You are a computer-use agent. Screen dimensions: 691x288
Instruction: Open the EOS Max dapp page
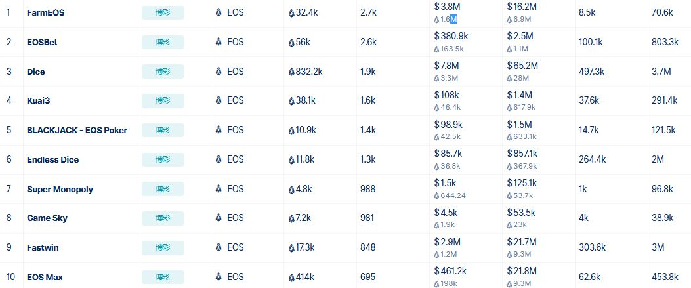pos(45,278)
